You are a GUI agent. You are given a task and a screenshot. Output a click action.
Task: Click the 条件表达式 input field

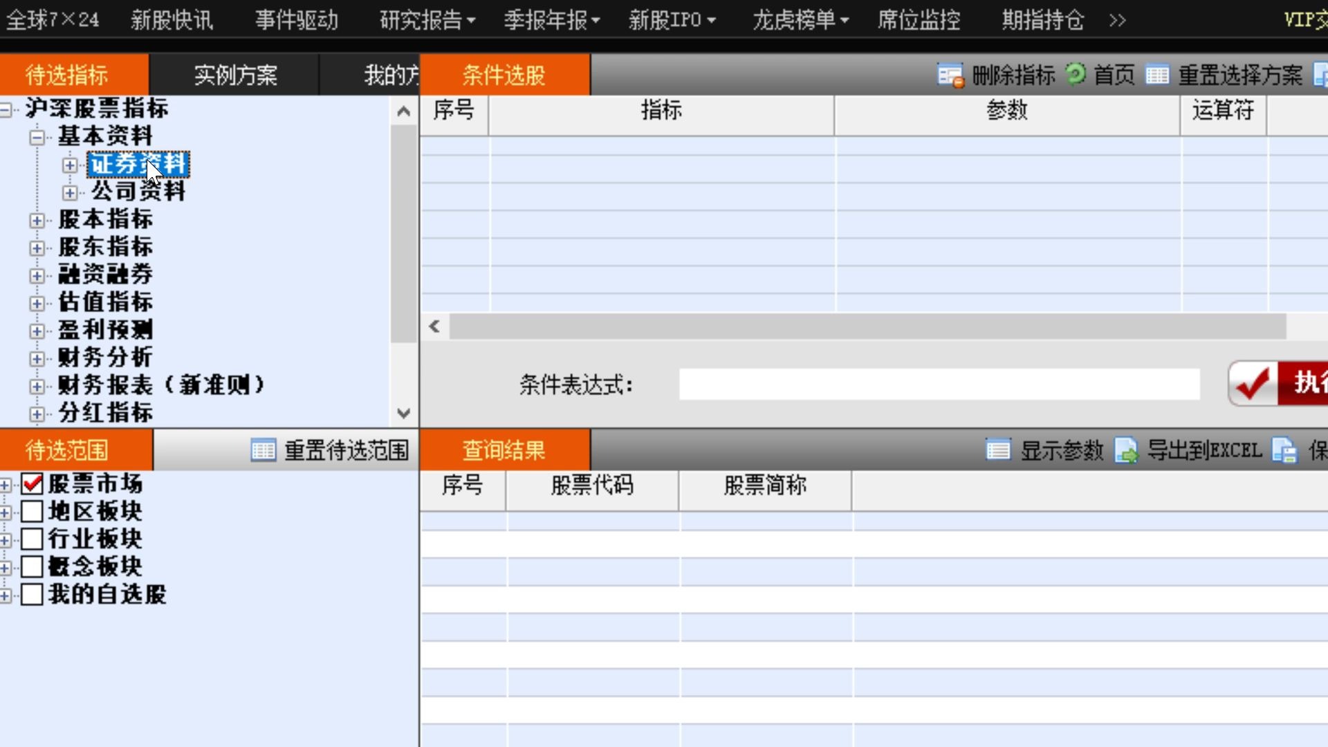click(x=939, y=384)
